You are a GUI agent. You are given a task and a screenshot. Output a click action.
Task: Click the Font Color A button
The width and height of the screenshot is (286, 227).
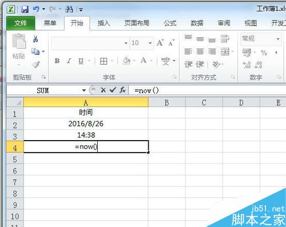(144, 61)
